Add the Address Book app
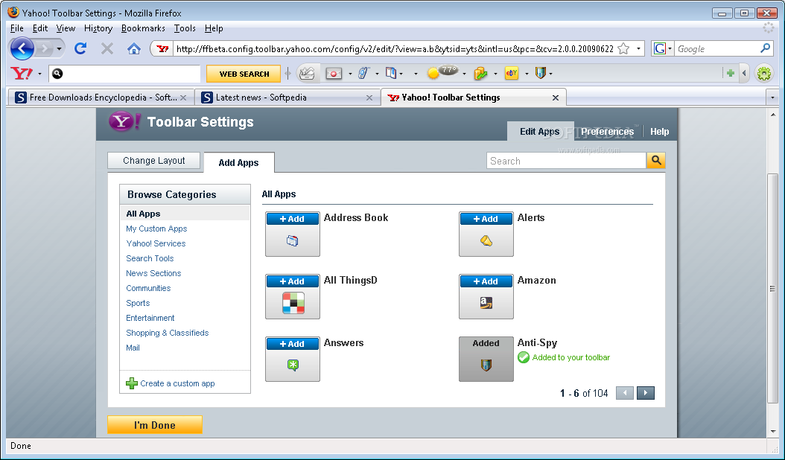Viewport: 785px width, 460px height. coord(293,219)
